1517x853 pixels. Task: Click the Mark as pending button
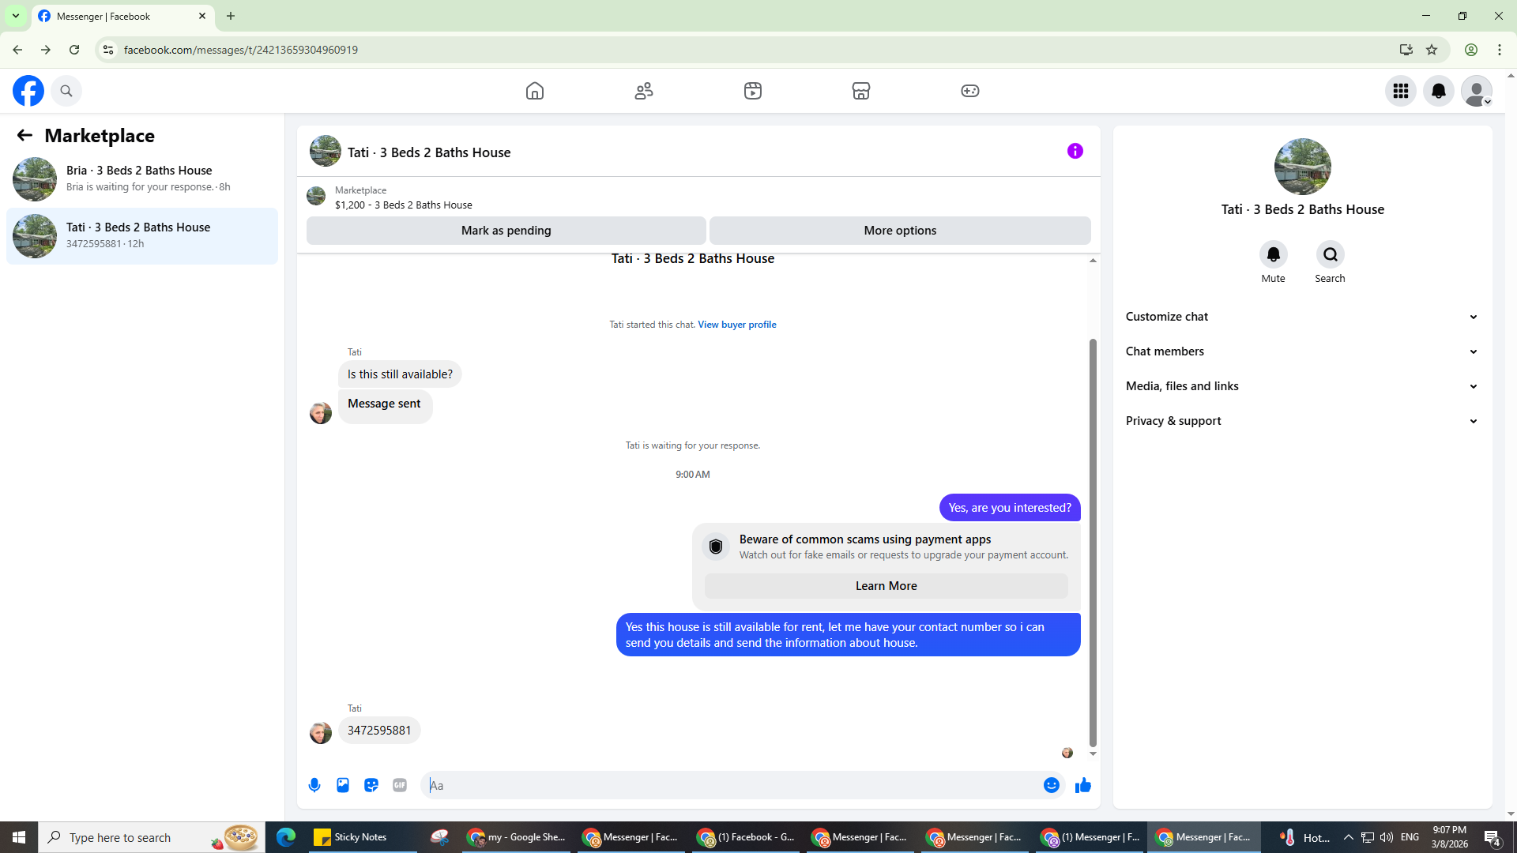[x=506, y=231]
